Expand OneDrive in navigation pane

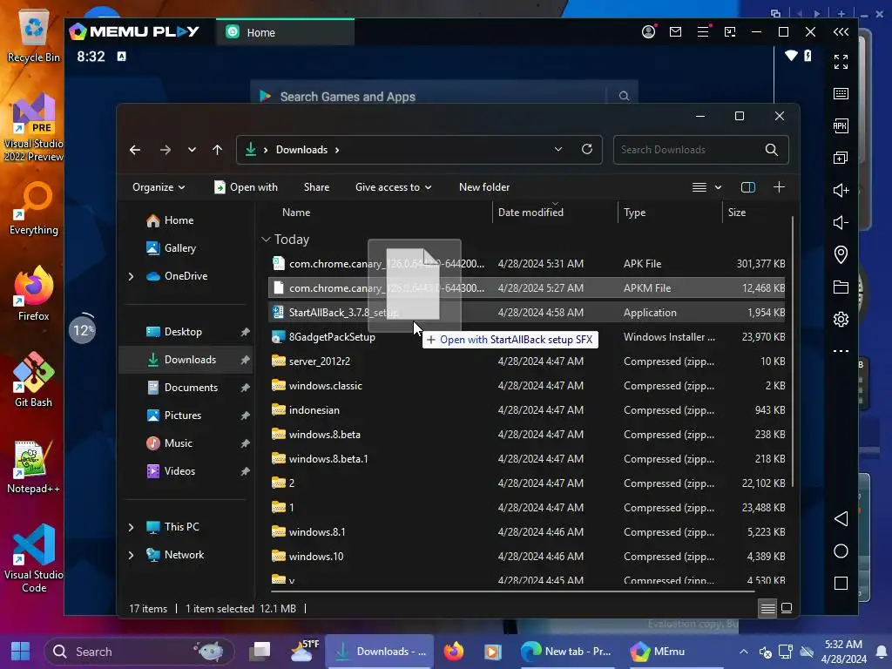[x=131, y=276]
